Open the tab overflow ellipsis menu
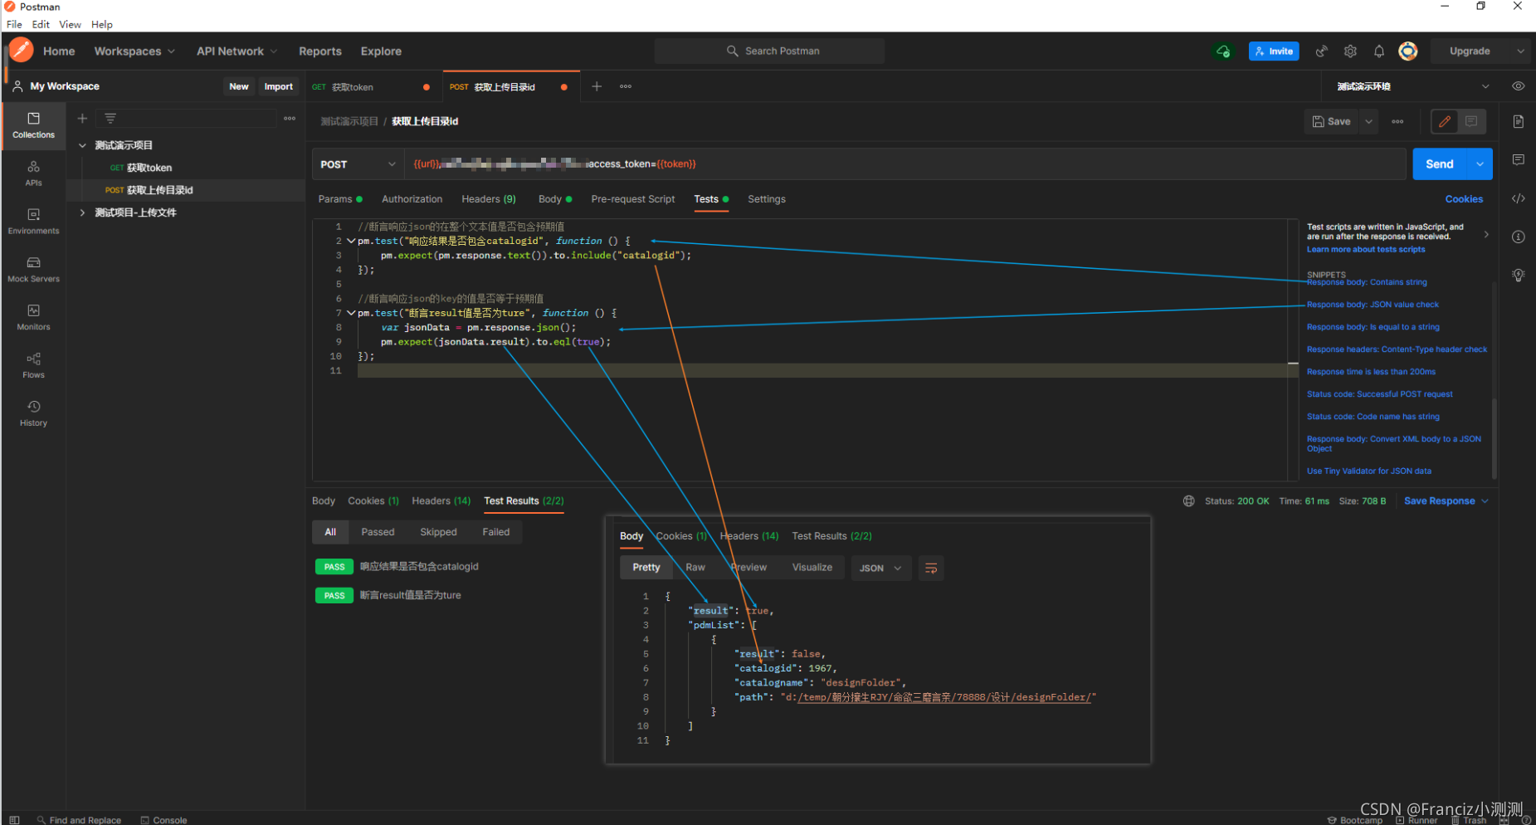Screen dimensions: 1536x825 [626, 86]
